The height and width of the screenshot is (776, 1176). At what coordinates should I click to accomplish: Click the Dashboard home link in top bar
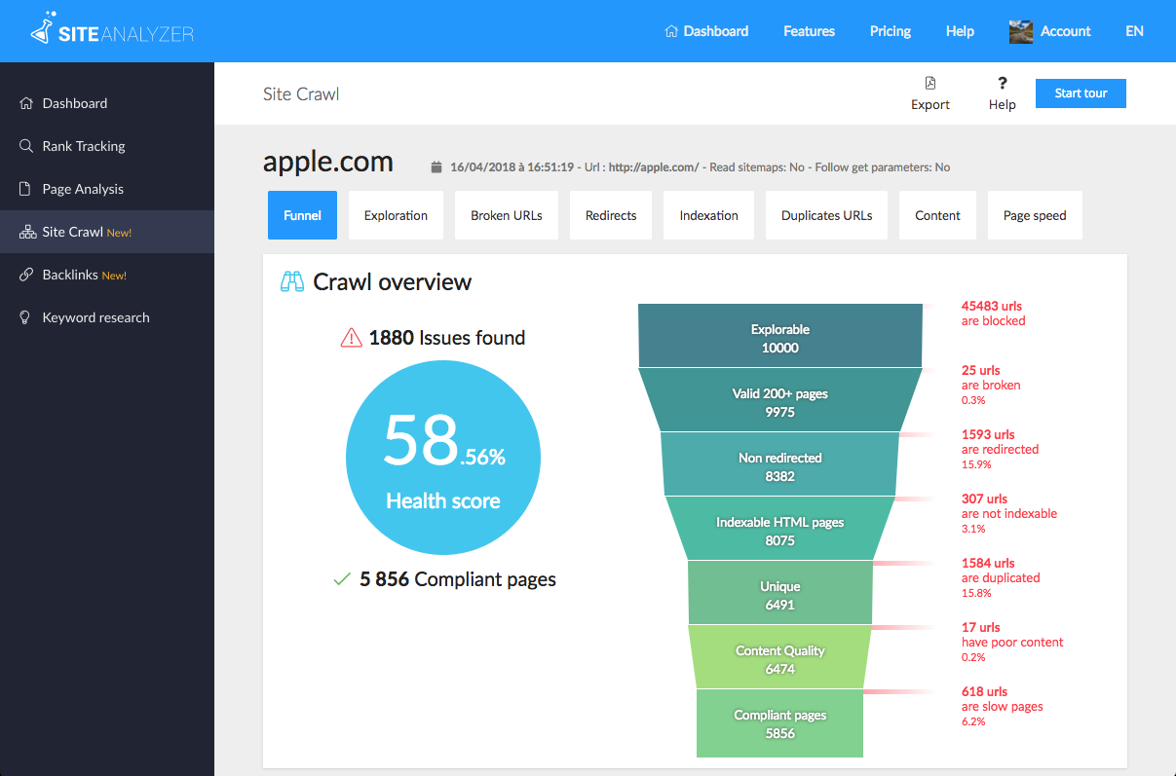[706, 31]
